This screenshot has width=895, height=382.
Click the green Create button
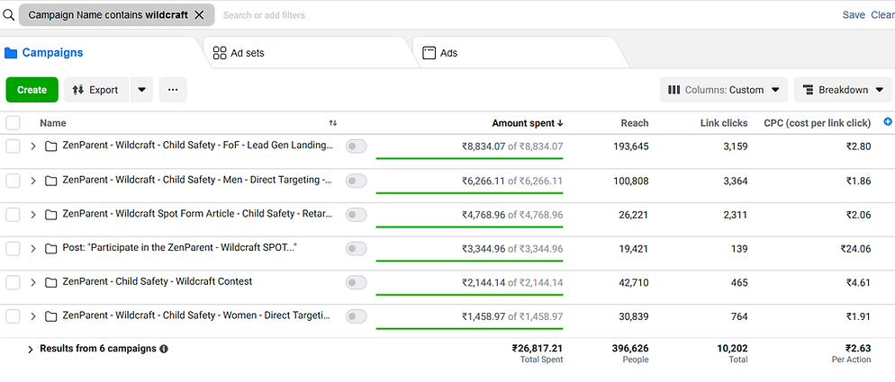click(32, 90)
